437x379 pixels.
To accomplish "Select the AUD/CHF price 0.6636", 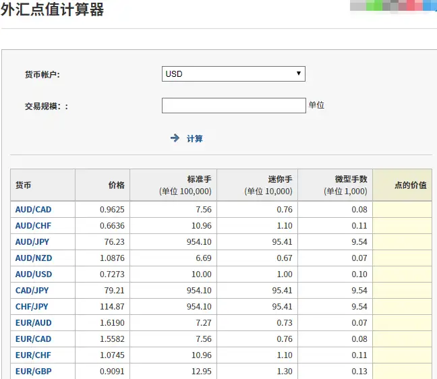I will (x=112, y=226).
